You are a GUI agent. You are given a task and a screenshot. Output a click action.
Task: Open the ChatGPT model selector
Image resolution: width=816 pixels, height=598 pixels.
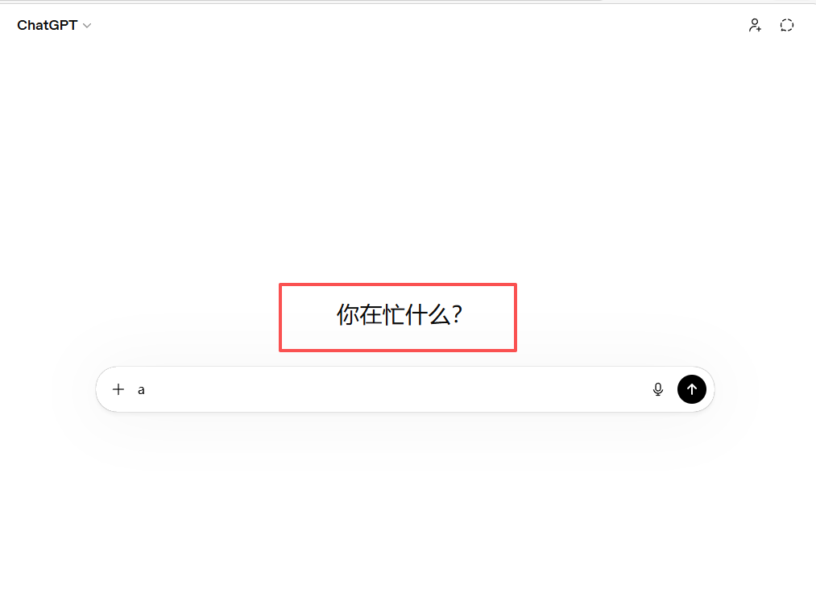[54, 25]
